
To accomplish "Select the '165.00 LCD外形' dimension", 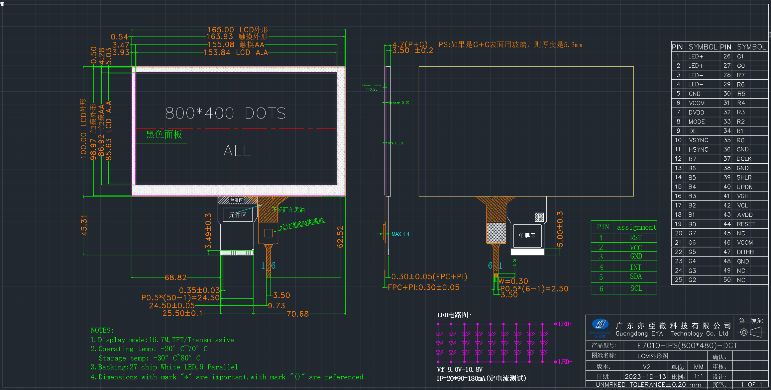I will point(237,30).
